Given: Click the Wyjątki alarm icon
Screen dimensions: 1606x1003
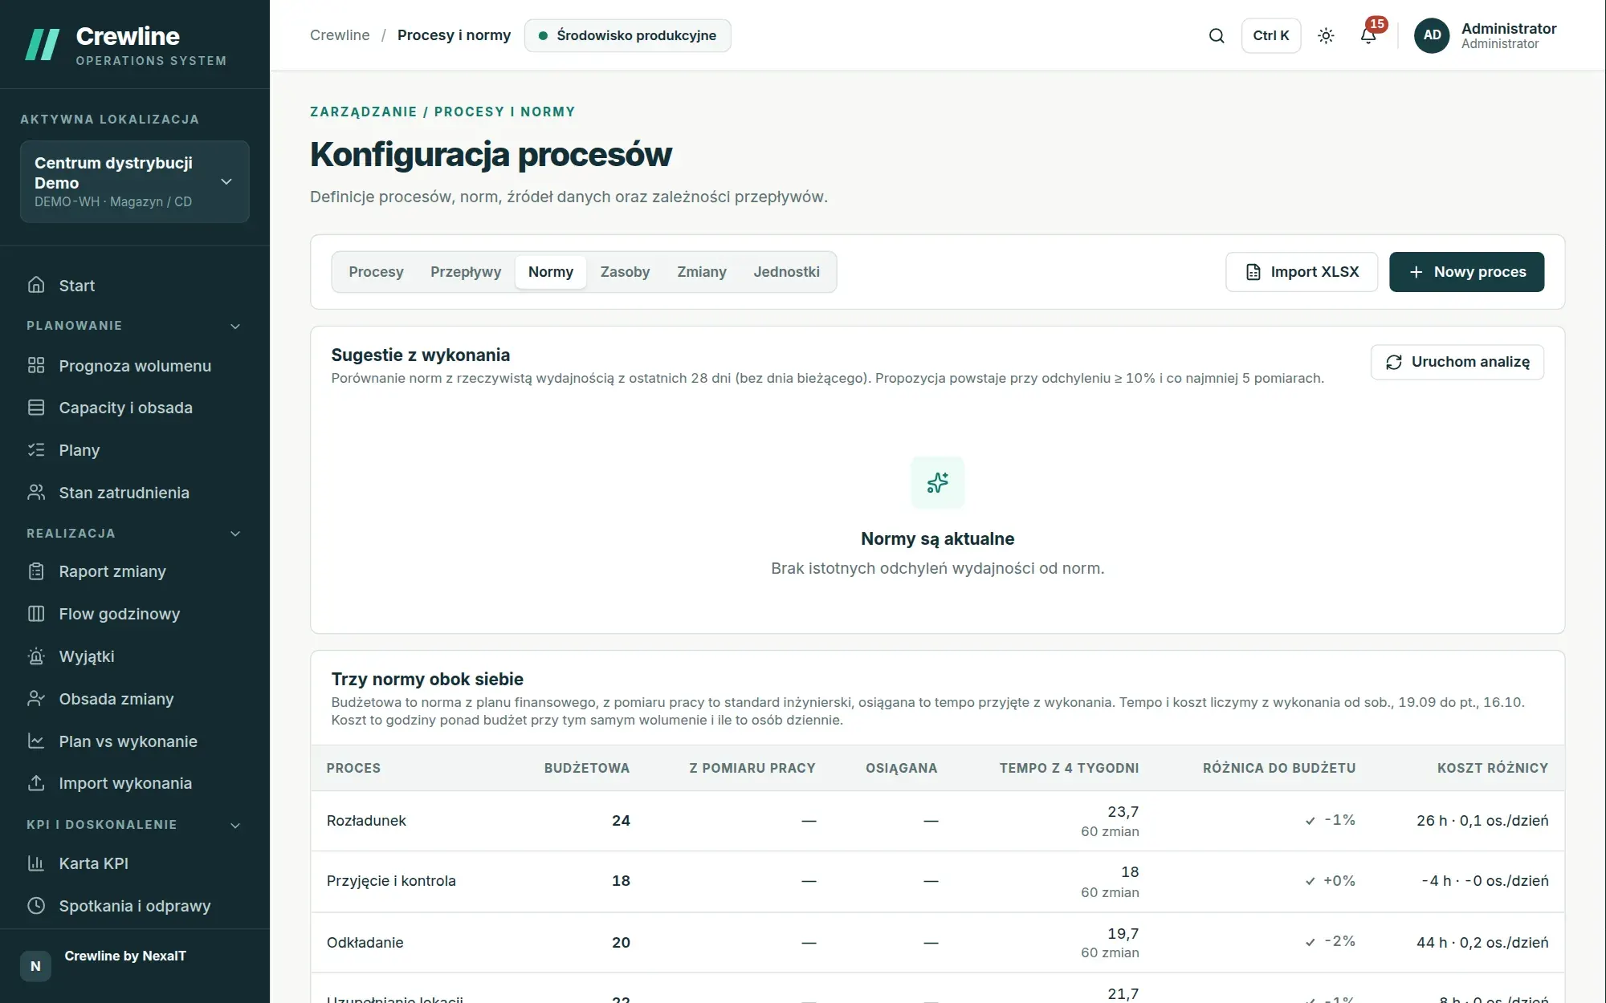Looking at the screenshot, I should coord(36,656).
